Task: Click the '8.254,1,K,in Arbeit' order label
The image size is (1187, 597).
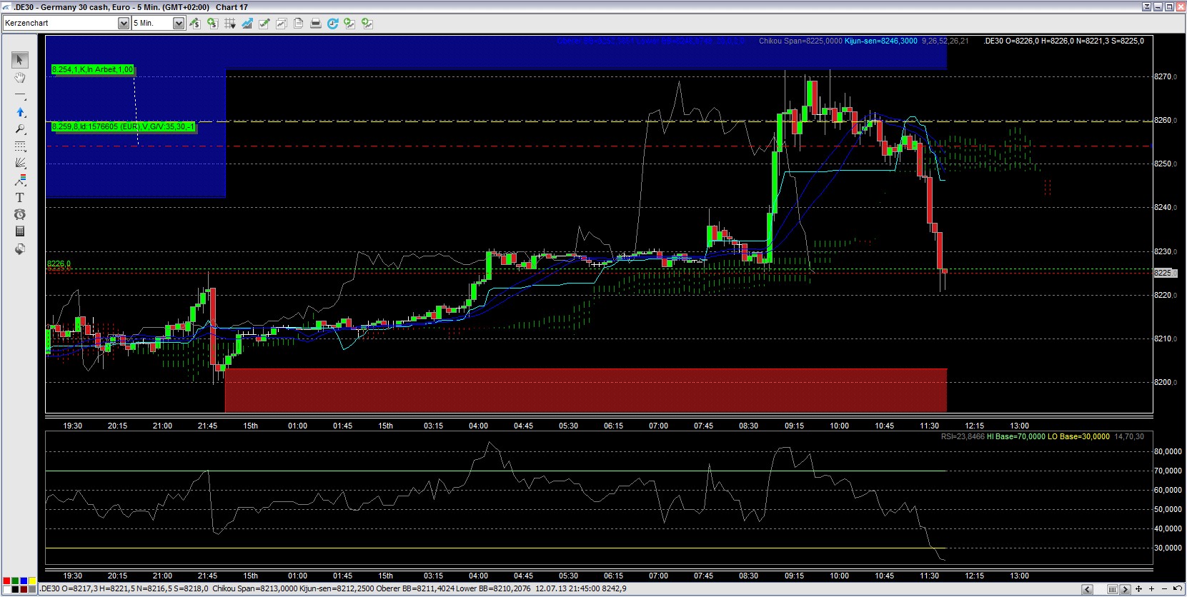Action: pos(92,70)
